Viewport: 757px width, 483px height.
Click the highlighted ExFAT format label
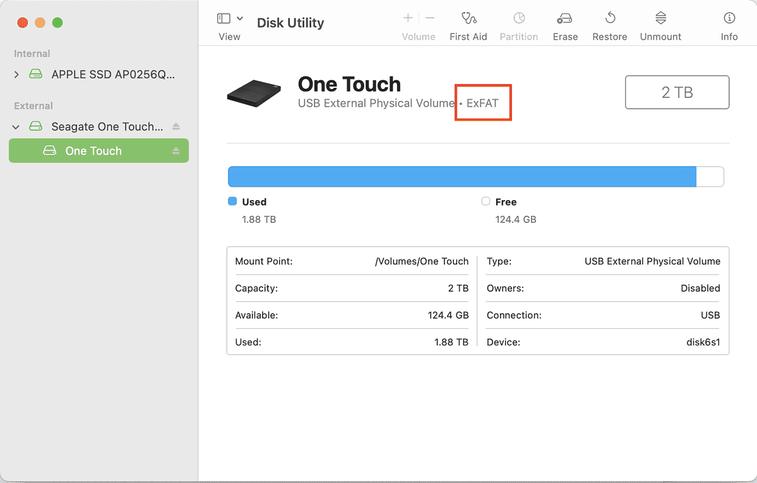tap(482, 102)
